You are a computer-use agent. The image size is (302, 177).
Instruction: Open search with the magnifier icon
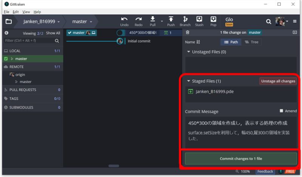pos(268,22)
